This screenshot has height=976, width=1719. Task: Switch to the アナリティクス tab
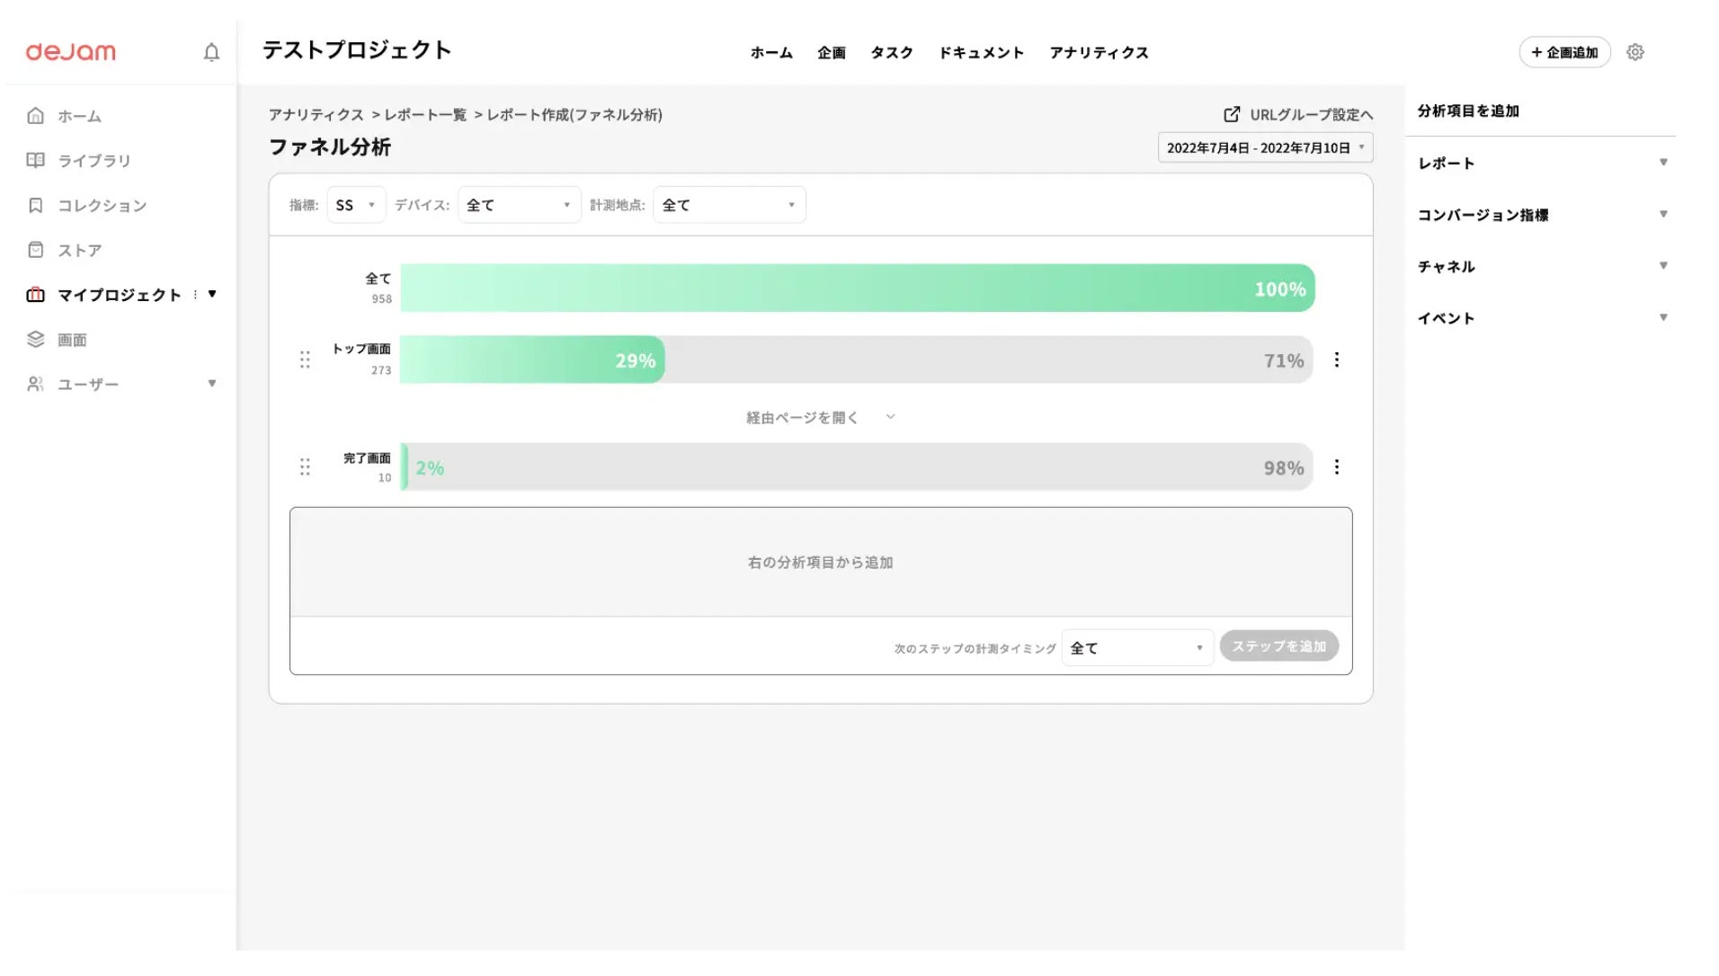point(1099,52)
